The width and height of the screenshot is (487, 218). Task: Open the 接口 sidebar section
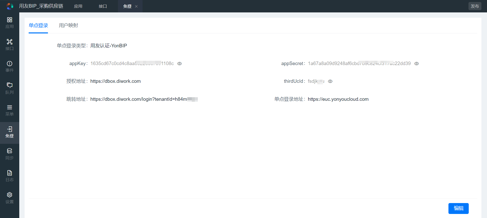pos(10,45)
